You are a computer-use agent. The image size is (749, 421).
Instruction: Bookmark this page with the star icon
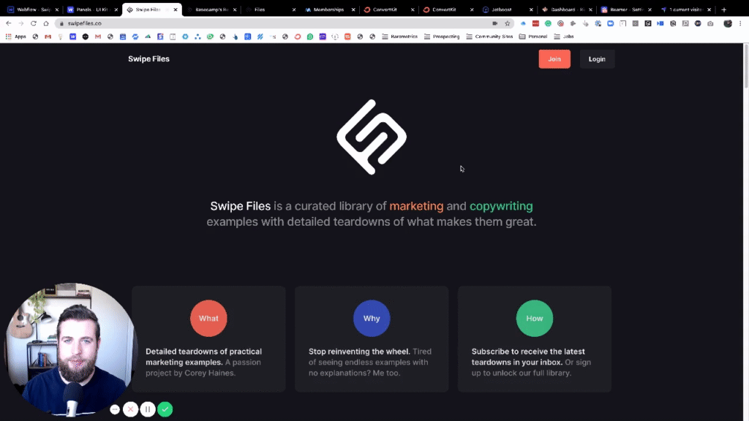pos(508,23)
